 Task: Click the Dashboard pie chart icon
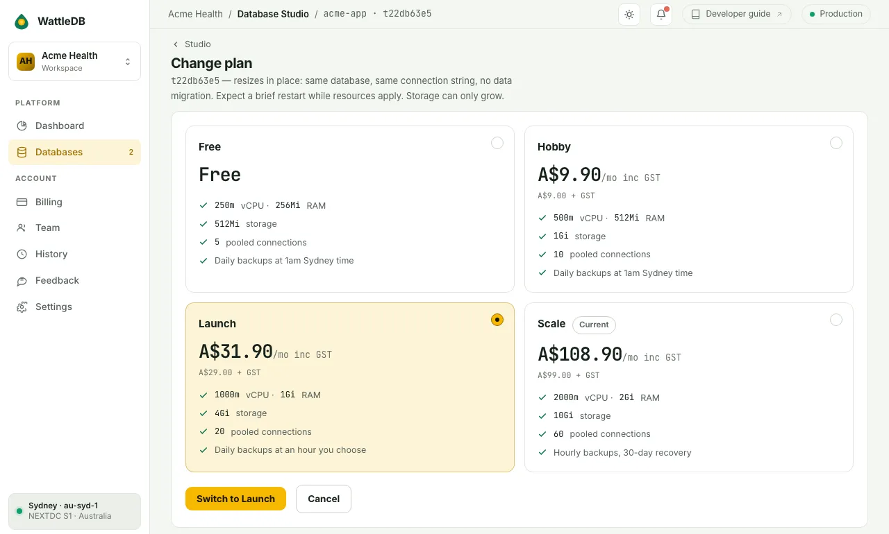(x=22, y=126)
